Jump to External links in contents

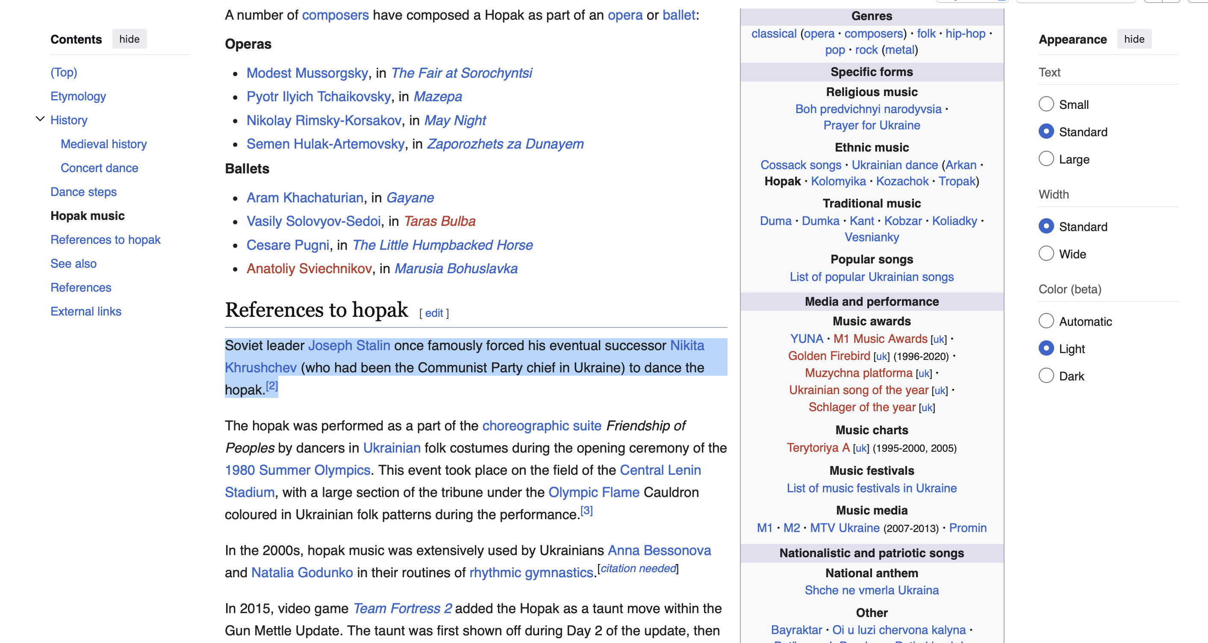(86, 311)
